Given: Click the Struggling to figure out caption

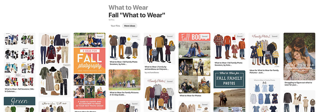Looking at the screenshot, I should tap(298, 84).
